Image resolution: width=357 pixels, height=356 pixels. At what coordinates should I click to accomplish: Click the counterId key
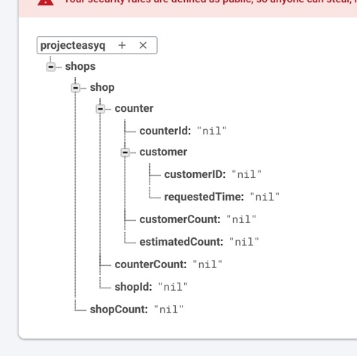pos(165,131)
